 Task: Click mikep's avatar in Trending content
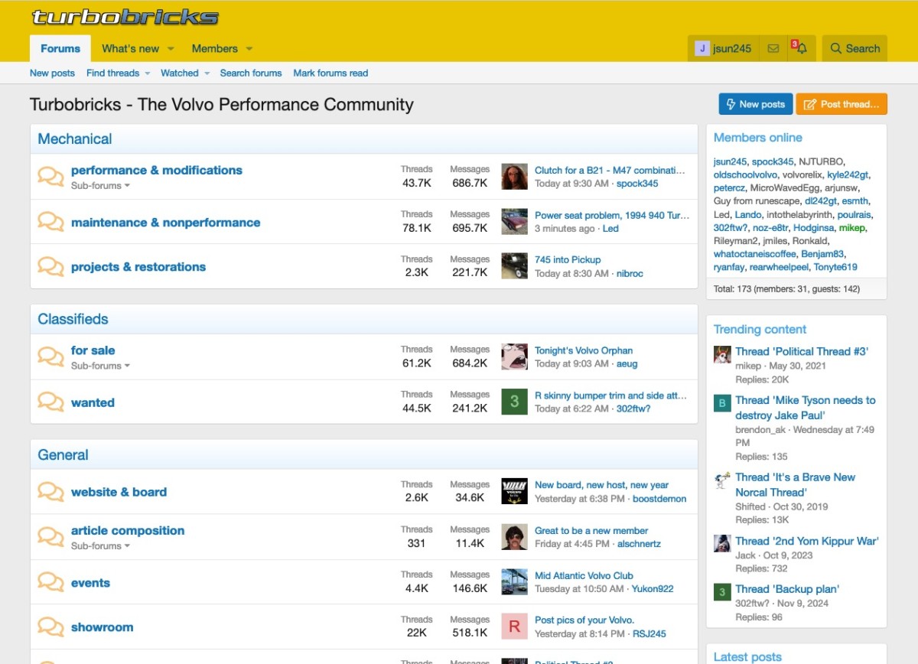point(722,355)
